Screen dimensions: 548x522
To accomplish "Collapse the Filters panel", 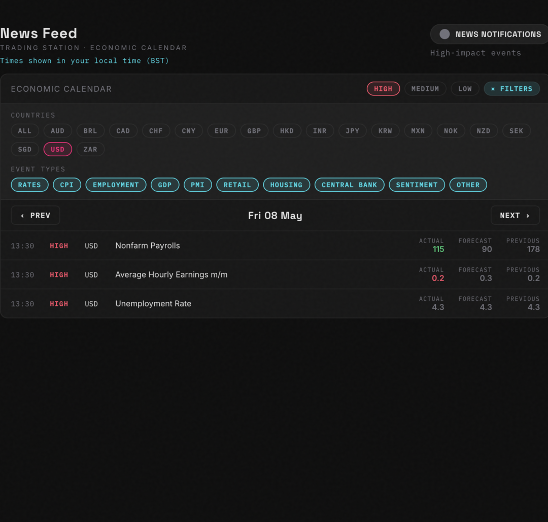I will [511, 89].
